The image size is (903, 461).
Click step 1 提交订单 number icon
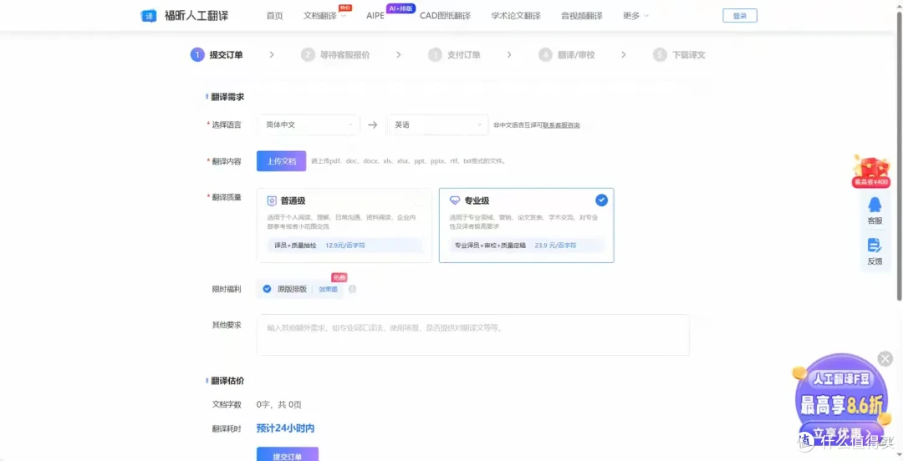point(197,54)
